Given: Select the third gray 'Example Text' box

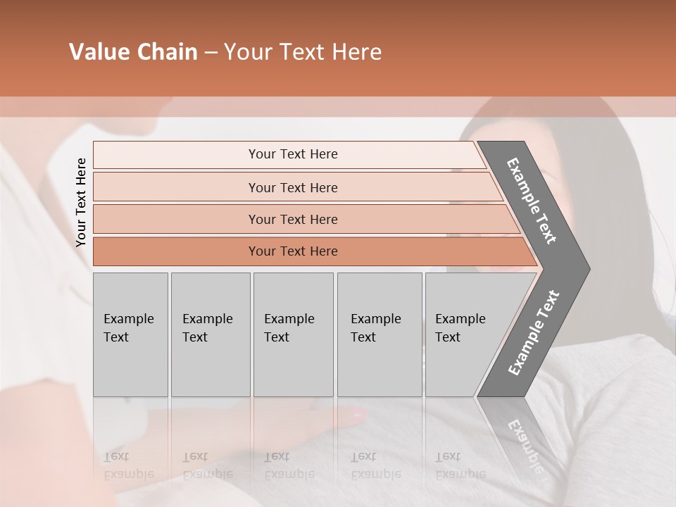Looking at the screenshot, I should [294, 334].
